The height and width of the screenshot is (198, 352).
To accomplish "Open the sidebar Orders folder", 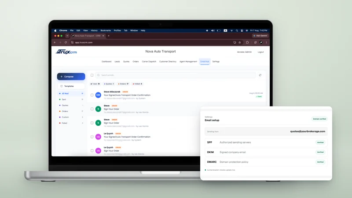I will (71, 111).
